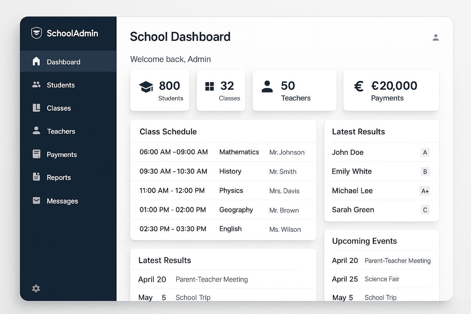Open the user profile icon at top right
The width and height of the screenshot is (471, 314).
[x=436, y=37]
